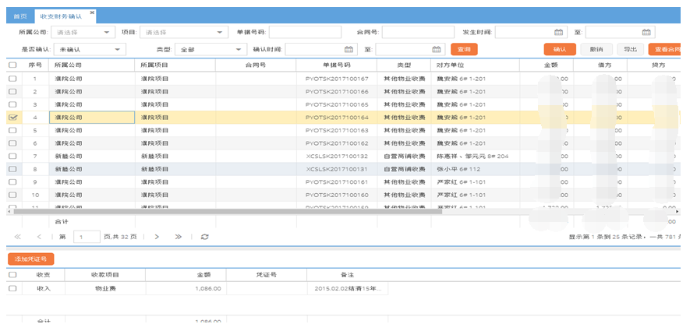Sort by the 所属项目 column header
This screenshot has width=697, height=324.
(175, 65)
